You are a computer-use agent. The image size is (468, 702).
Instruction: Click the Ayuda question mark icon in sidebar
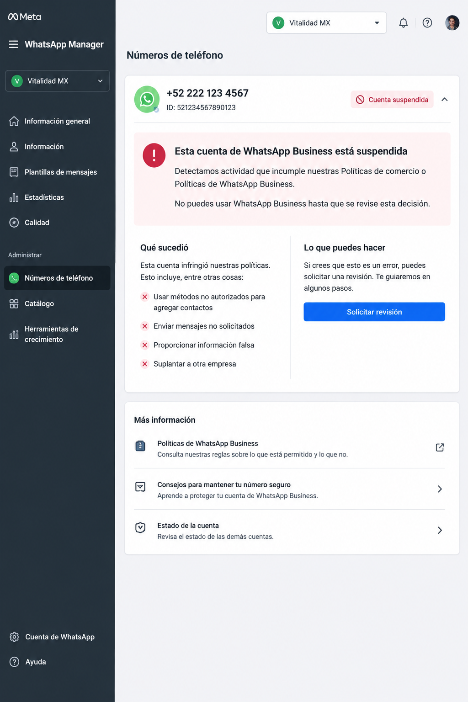point(15,662)
